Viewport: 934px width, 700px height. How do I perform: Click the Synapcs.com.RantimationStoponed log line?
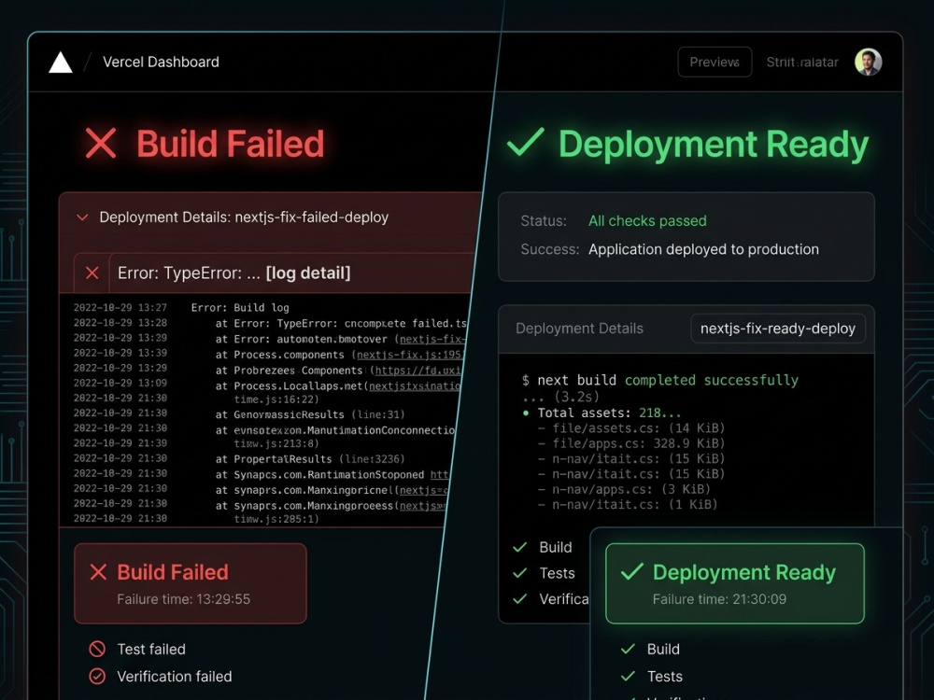332,475
